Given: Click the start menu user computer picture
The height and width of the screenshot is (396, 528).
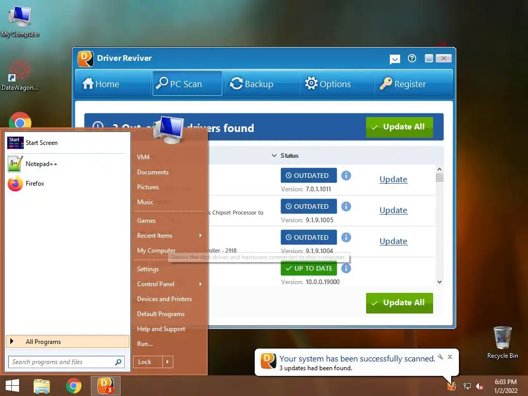Looking at the screenshot, I should [169, 130].
